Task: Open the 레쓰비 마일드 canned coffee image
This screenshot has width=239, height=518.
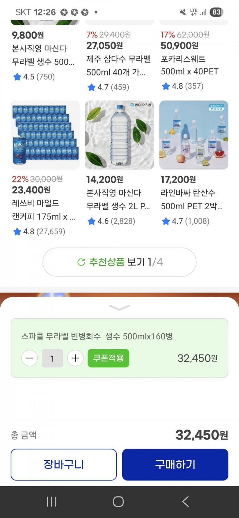Action: tap(45, 135)
